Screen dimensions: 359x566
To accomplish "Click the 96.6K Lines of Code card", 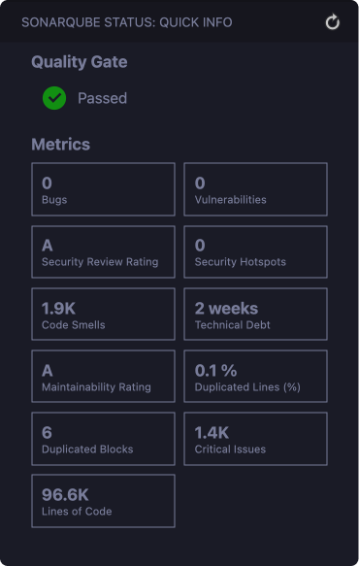I will click(103, 501).
